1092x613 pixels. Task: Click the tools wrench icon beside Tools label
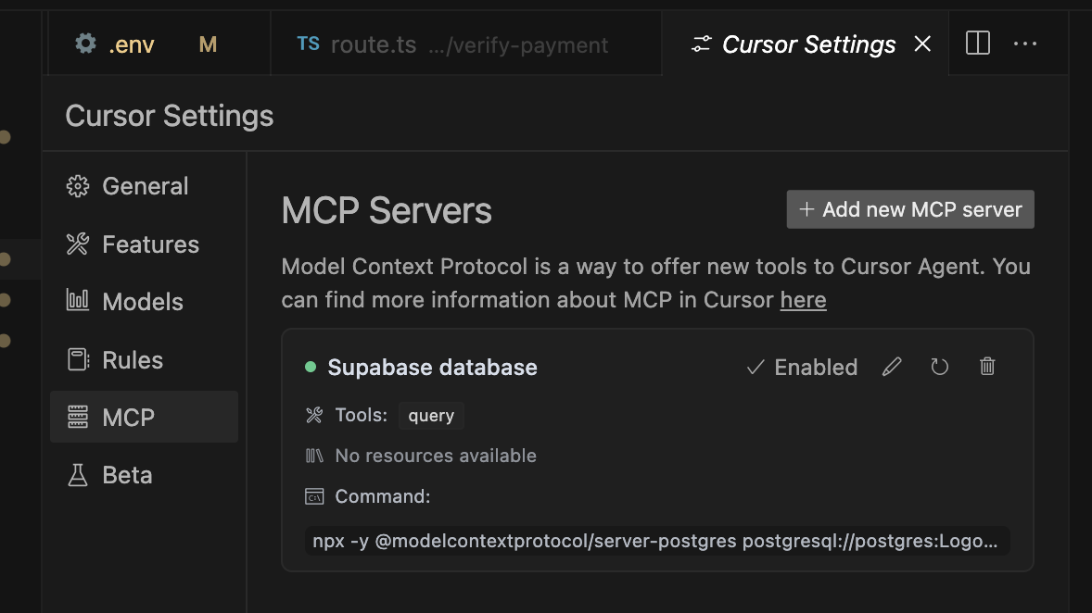point(313,415)
